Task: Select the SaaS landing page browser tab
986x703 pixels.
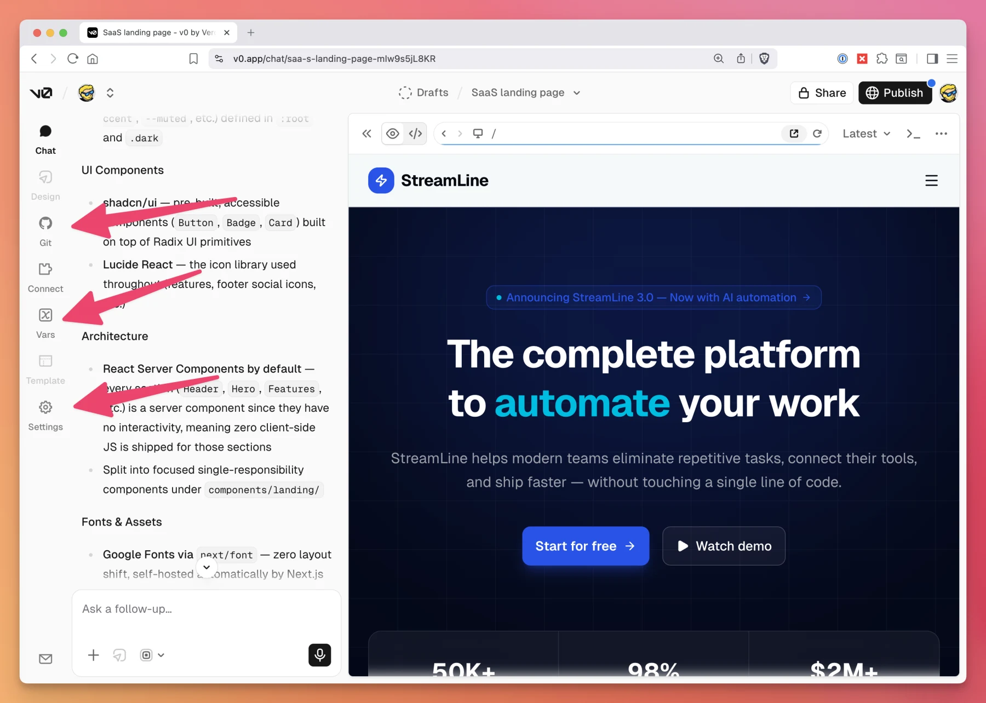Action: click(x=158, y=32)
